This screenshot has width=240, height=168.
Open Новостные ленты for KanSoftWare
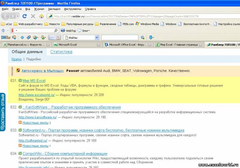tap(35, 123)
